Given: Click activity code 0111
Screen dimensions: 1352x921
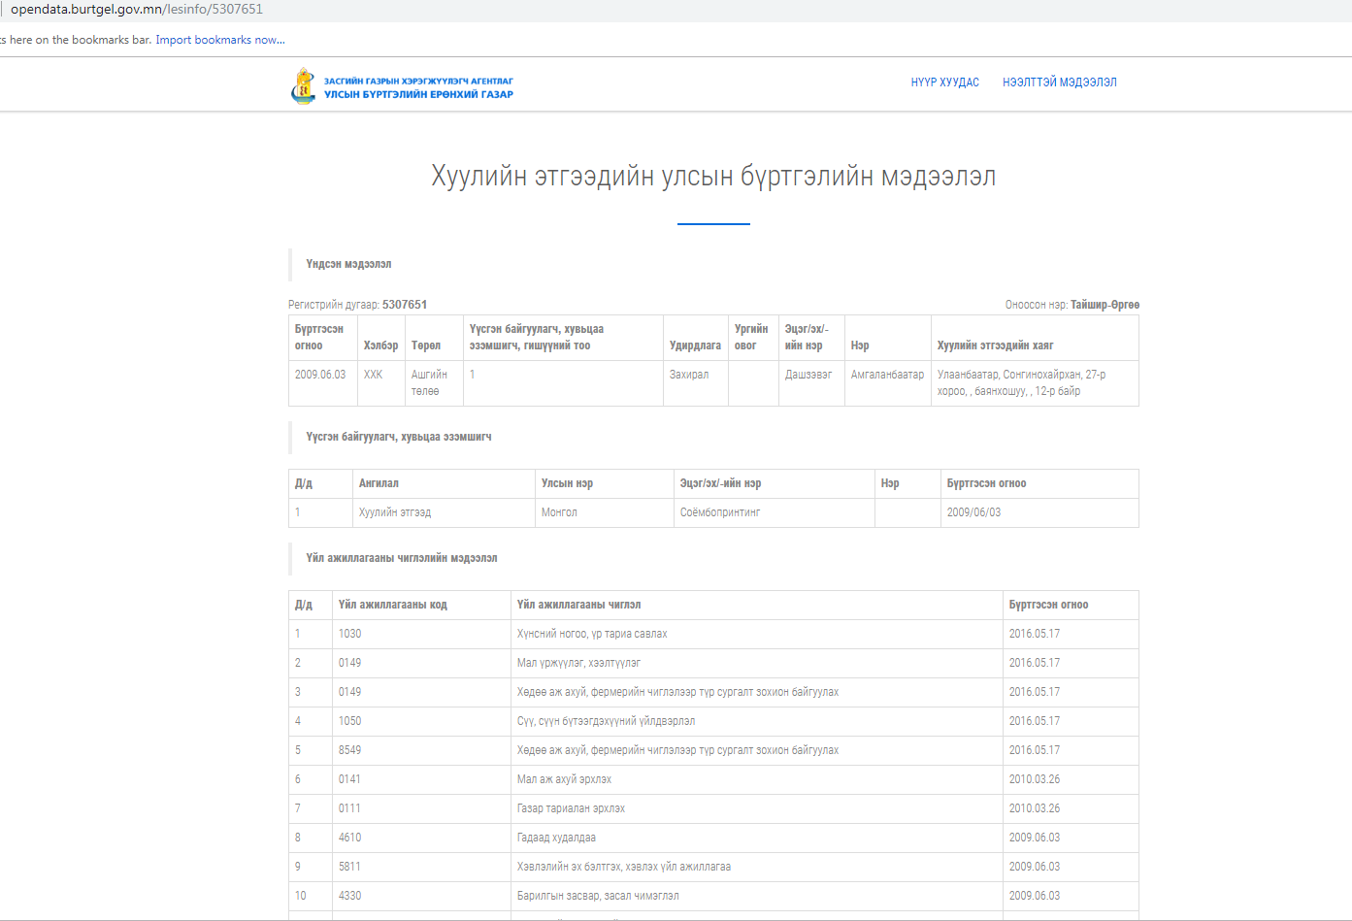Looking at the screenshot, I should tap(349, 808).
